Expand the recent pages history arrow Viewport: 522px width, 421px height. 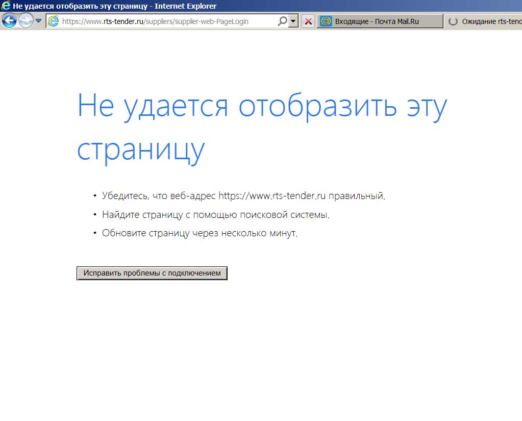coord(38,21)
